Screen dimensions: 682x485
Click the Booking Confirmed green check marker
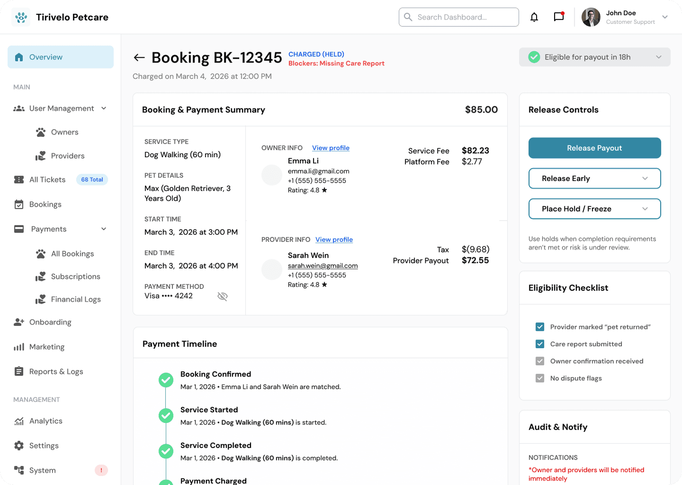[x=166, y=380]
